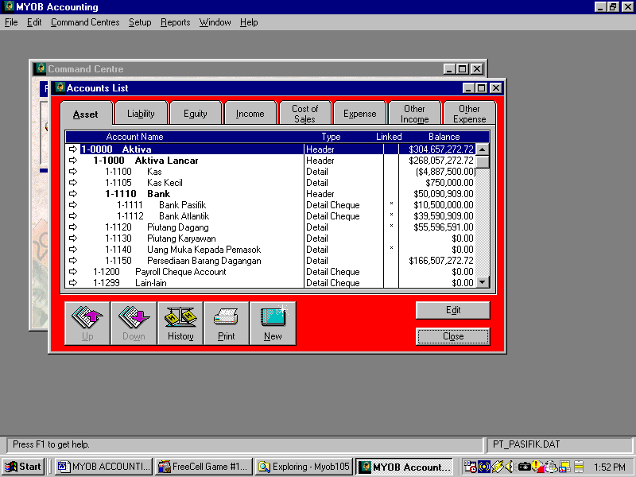Open detail arrow for 1-1299 Lain-lain
Image resolution: width=636 pixels, height=477 pixels.
pos(73,283)
